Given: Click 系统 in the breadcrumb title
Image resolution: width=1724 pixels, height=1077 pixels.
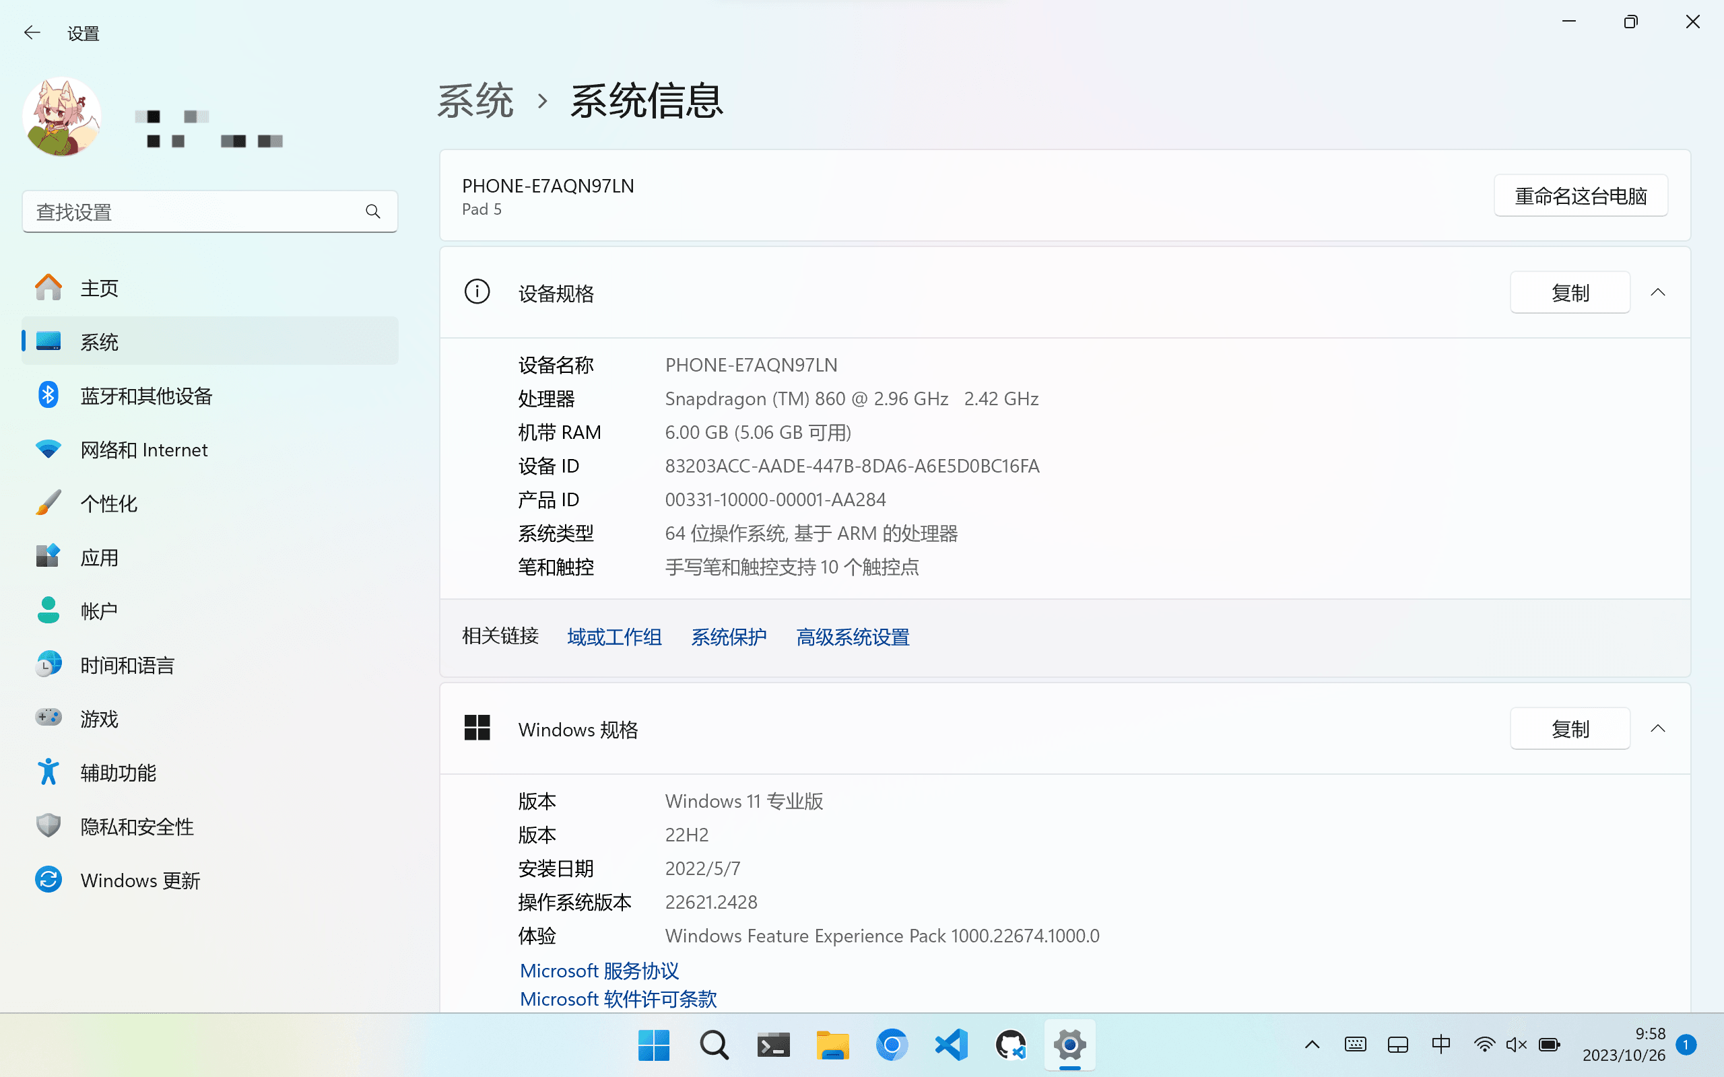Looking at the screenshot, I should (475, 100).
